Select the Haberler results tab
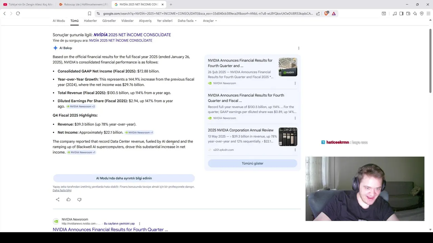This screenshot has height=243, width=433. tap(90, 21)
